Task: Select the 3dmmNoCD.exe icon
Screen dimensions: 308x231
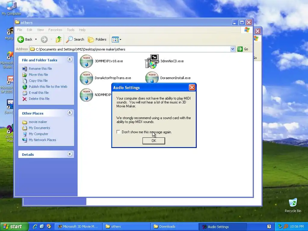Action: 152,61
